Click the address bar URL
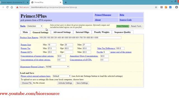179x100 pixels. (54, 7)
